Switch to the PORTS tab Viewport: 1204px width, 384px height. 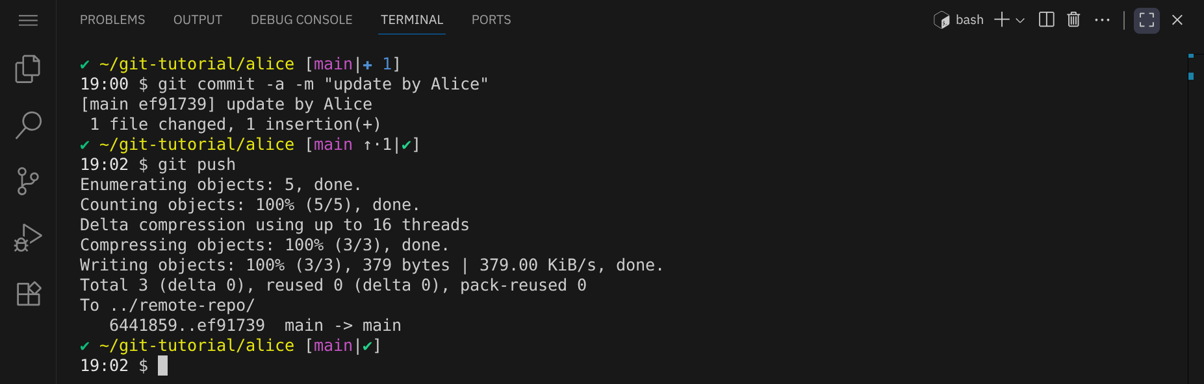coord(491,20)
